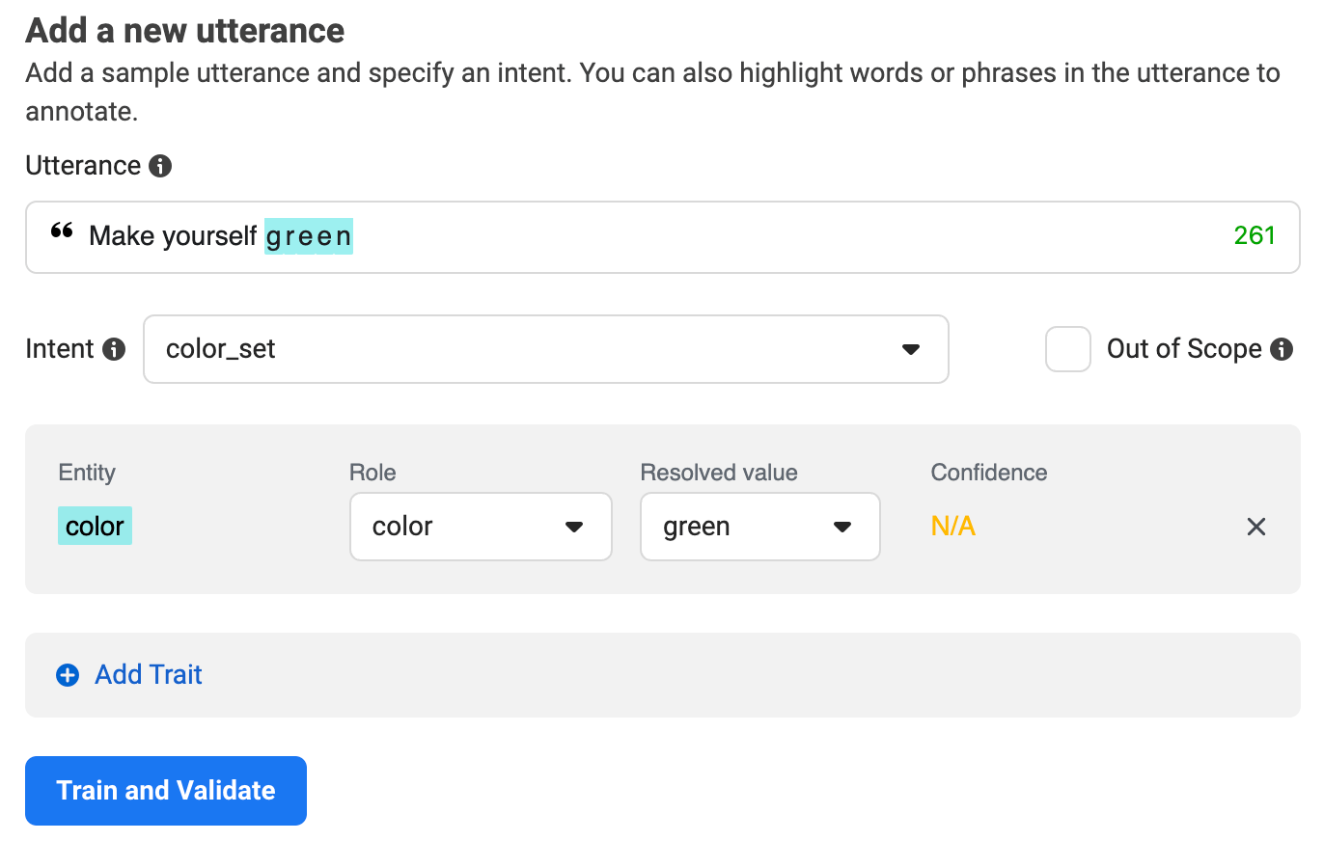Click the Intent field label
The width and height of the screenshot is (1324, 841).
(x=60, y=349)
